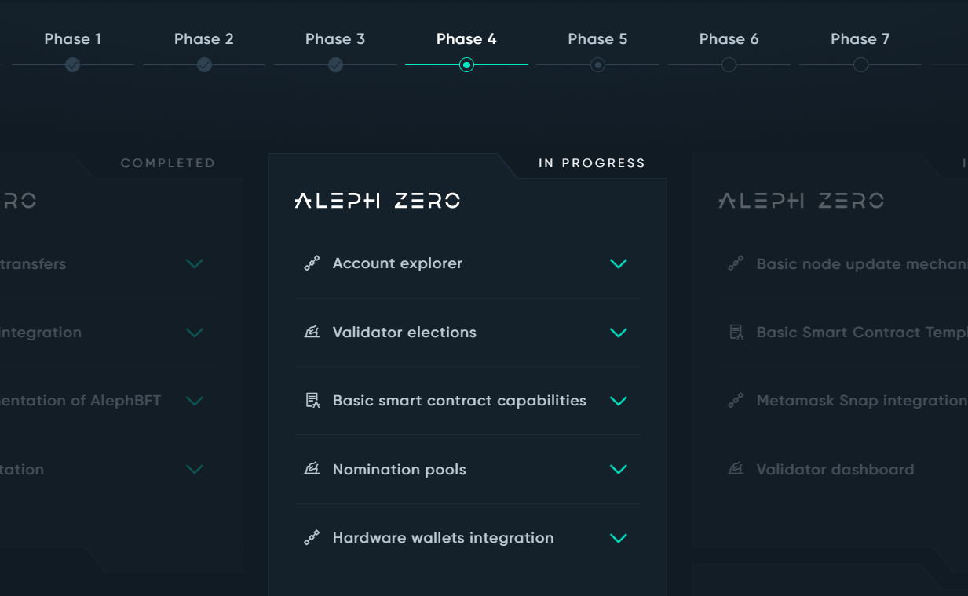Click the chain icon beside Metamask Snap integration

click(736, 401)
